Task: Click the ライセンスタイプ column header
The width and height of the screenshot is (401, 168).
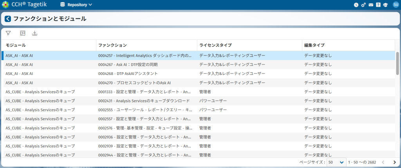Action: [215, 45]
